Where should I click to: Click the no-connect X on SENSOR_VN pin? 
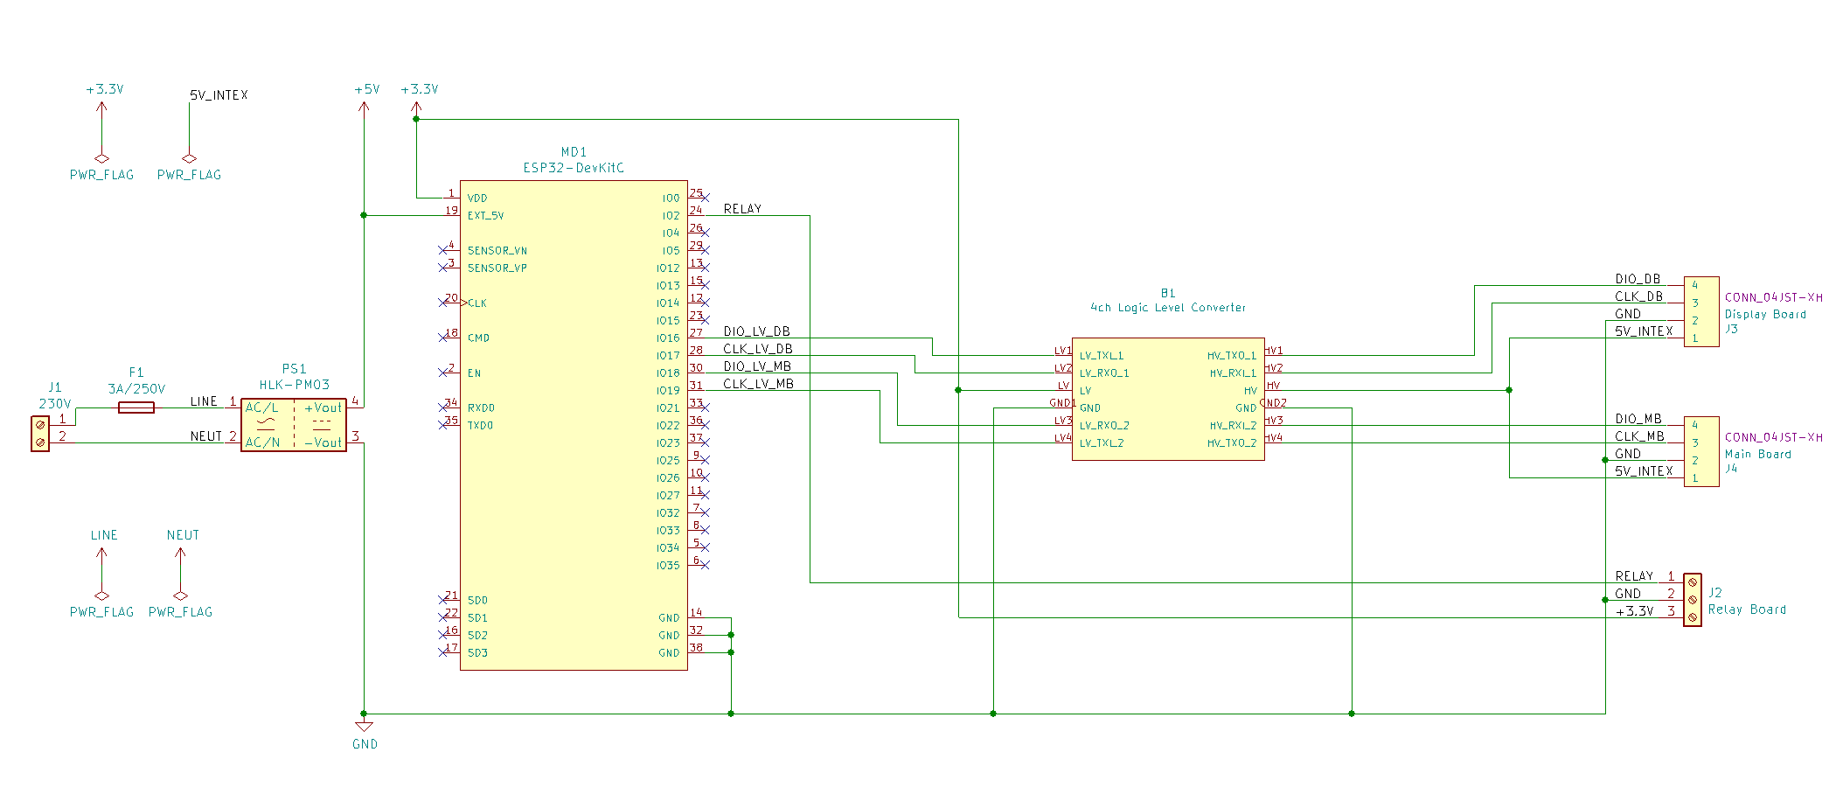pos(442,250)
